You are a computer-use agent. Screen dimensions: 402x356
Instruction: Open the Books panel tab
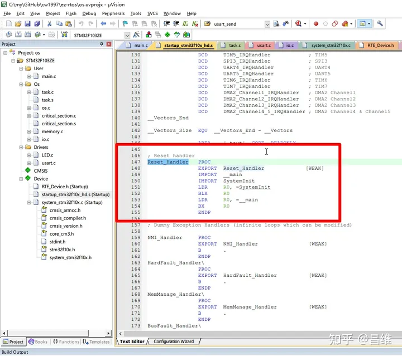(x=38, y=342)
